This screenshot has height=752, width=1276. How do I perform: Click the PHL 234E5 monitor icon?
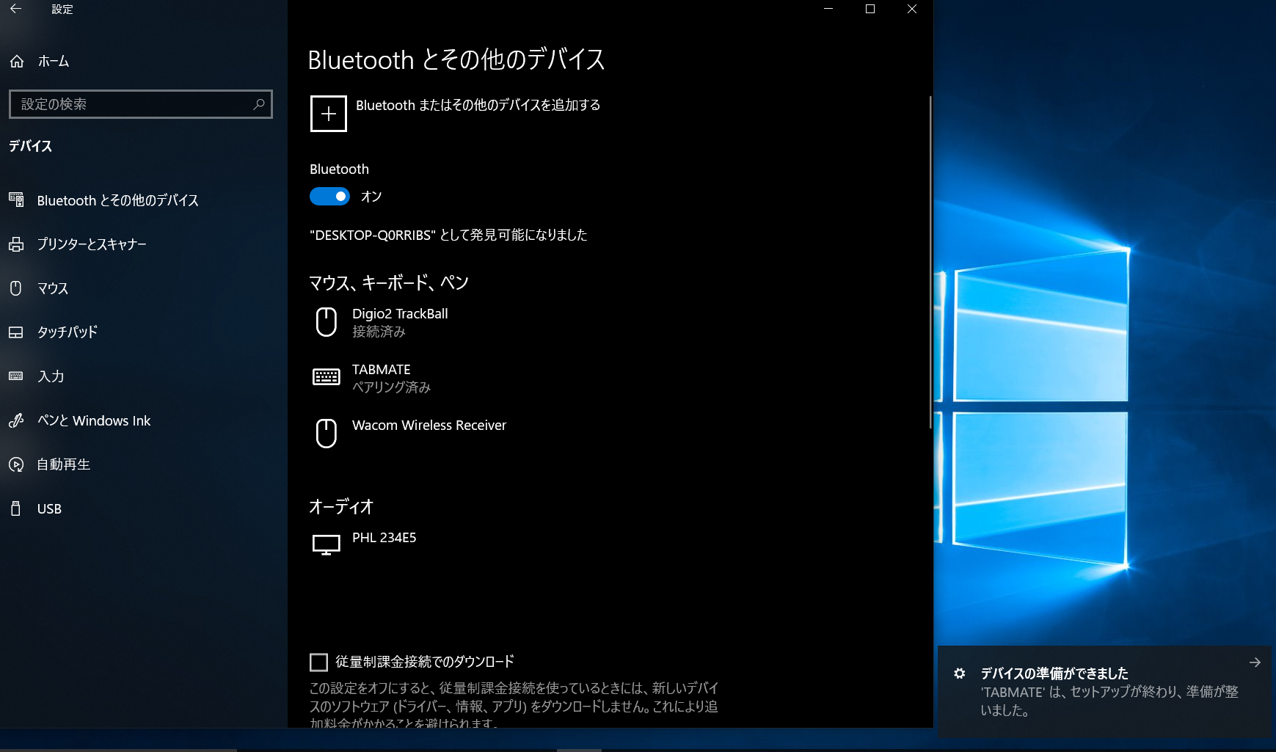326,544
